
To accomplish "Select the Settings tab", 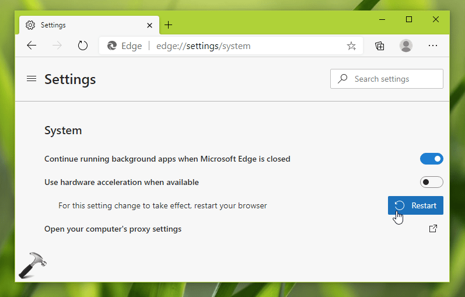I will [x=89, y=25].
